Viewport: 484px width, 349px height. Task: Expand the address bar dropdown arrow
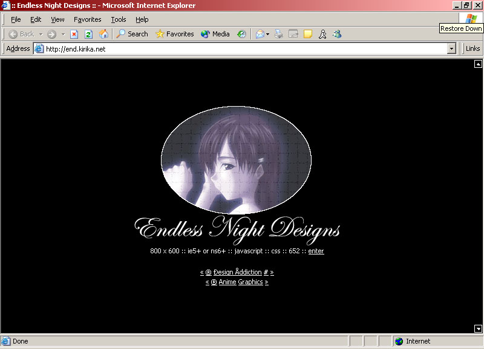(x=451, y=49)
